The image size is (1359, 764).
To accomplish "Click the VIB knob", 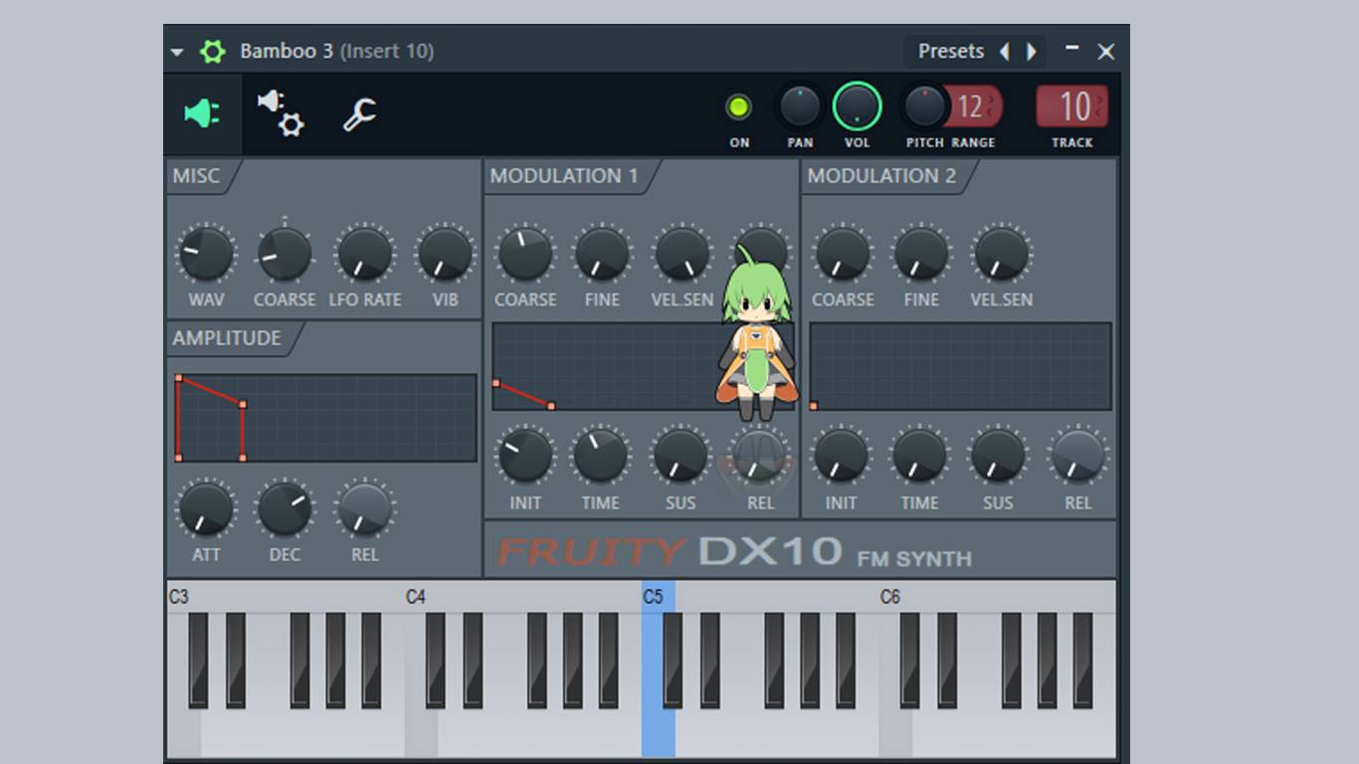I will 445,254.
